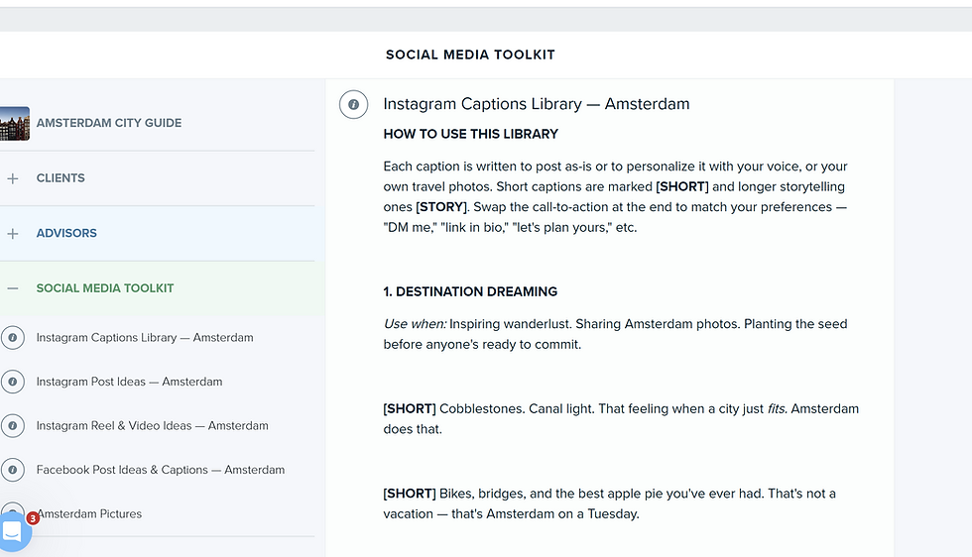This screenshot has width=972, height=557.
Task: Click info icon beside Instagram Reel & Video Ideas
Action: [12, 425]
